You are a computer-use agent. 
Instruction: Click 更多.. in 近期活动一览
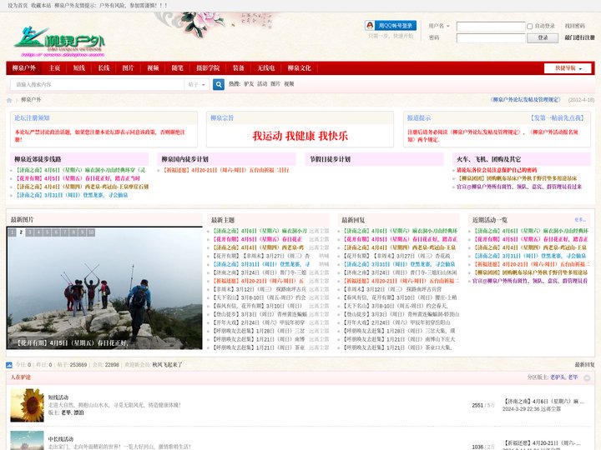point(580,220)
